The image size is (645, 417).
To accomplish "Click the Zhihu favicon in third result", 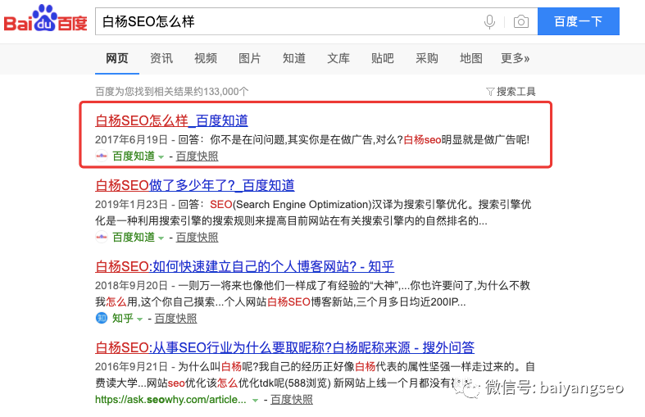I will [101, 318].
